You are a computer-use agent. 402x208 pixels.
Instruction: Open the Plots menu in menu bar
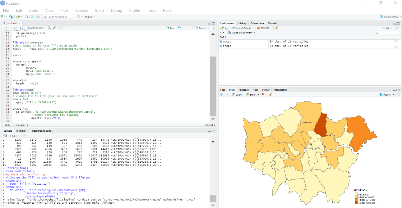[64, 11]
